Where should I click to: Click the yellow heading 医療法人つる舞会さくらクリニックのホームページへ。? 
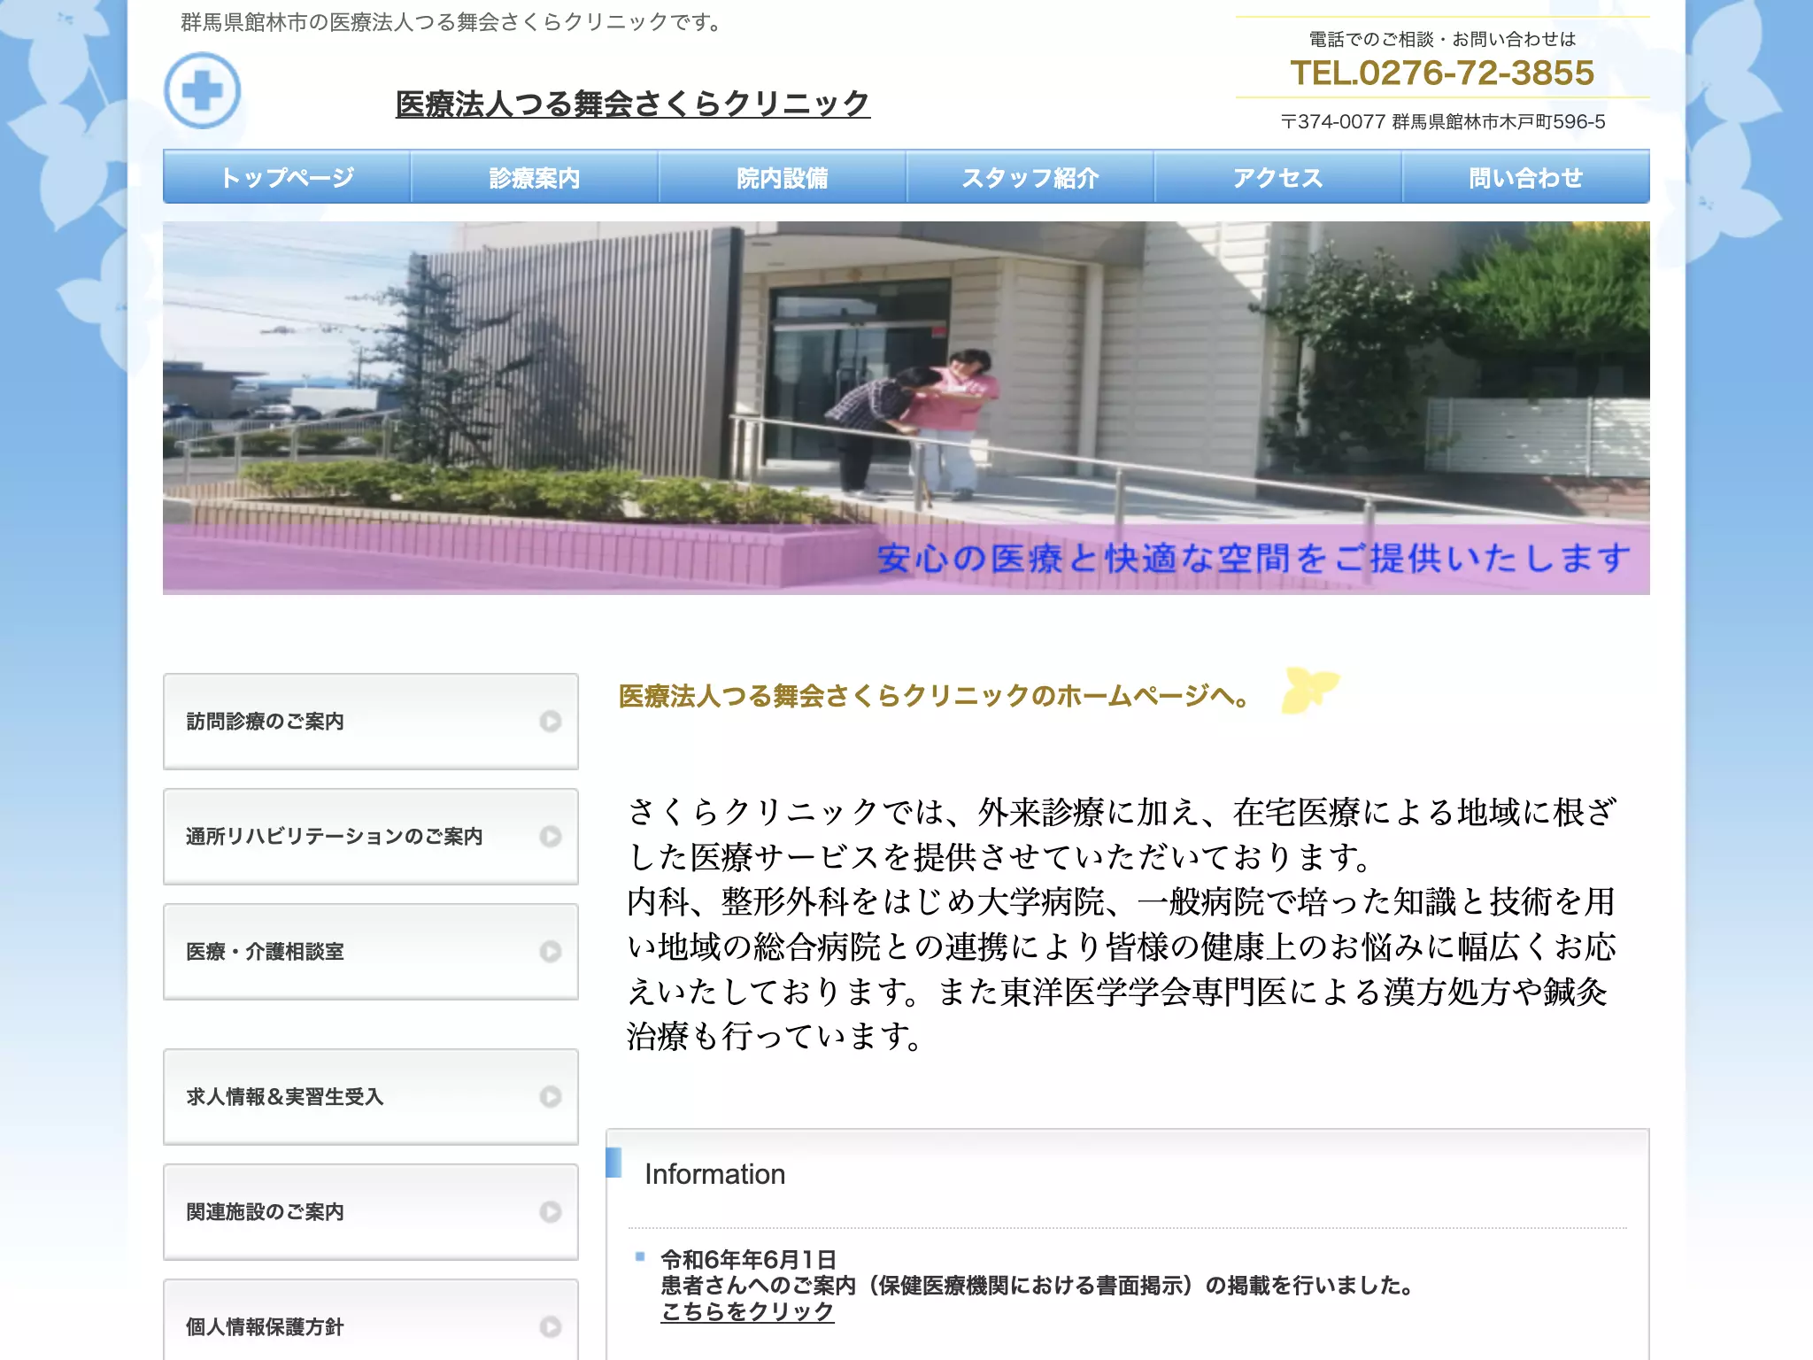pyautogui.click(x=934, y=696)
